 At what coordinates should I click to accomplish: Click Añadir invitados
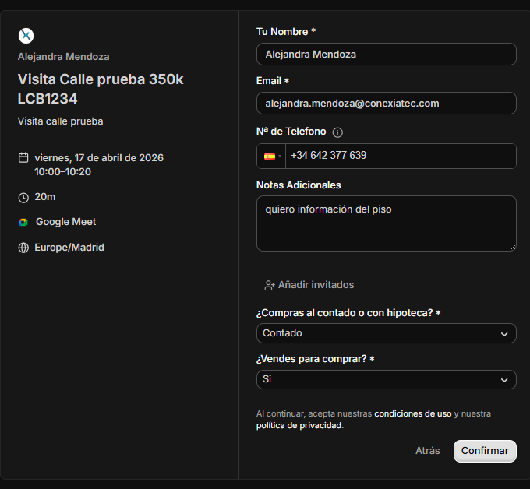coord(315,285)
